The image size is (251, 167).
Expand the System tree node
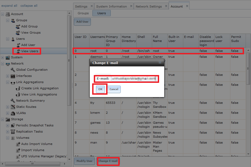pyautogui.click(x=3, y=57)
